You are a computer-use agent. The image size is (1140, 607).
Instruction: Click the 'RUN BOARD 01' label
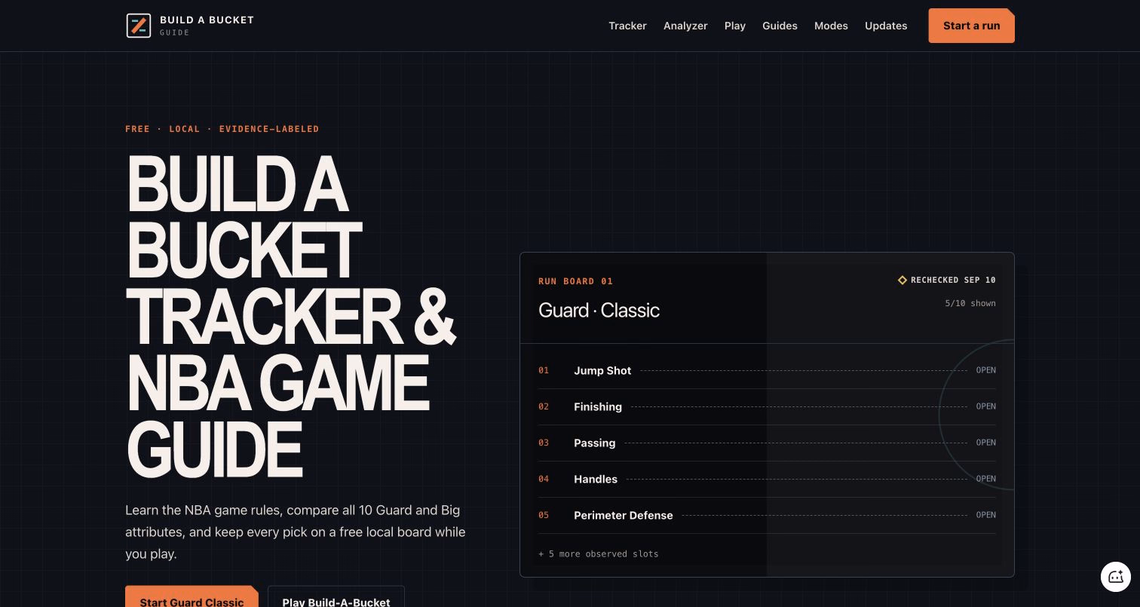pyautogui.click(x=575, y=281)
